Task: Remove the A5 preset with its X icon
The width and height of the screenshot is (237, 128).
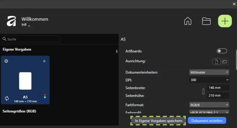Action: pos(6,61)
